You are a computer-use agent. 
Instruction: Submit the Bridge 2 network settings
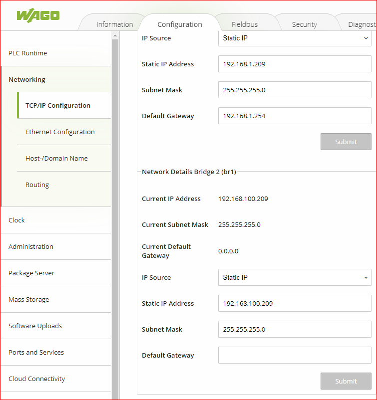tap(346, 381)
